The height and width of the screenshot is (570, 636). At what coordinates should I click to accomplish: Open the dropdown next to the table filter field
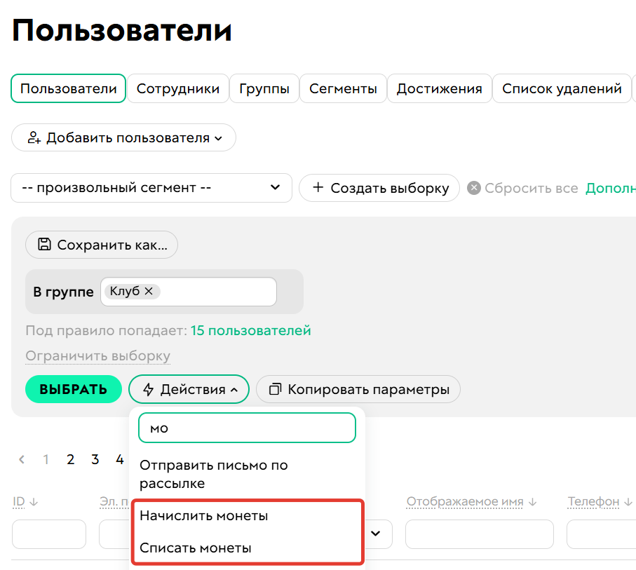coord(374,534)
